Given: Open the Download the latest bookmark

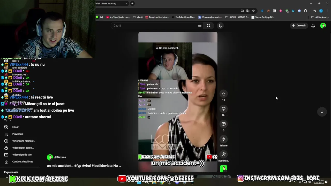Looking at the screenshot, I should click(x=157, y=17).
